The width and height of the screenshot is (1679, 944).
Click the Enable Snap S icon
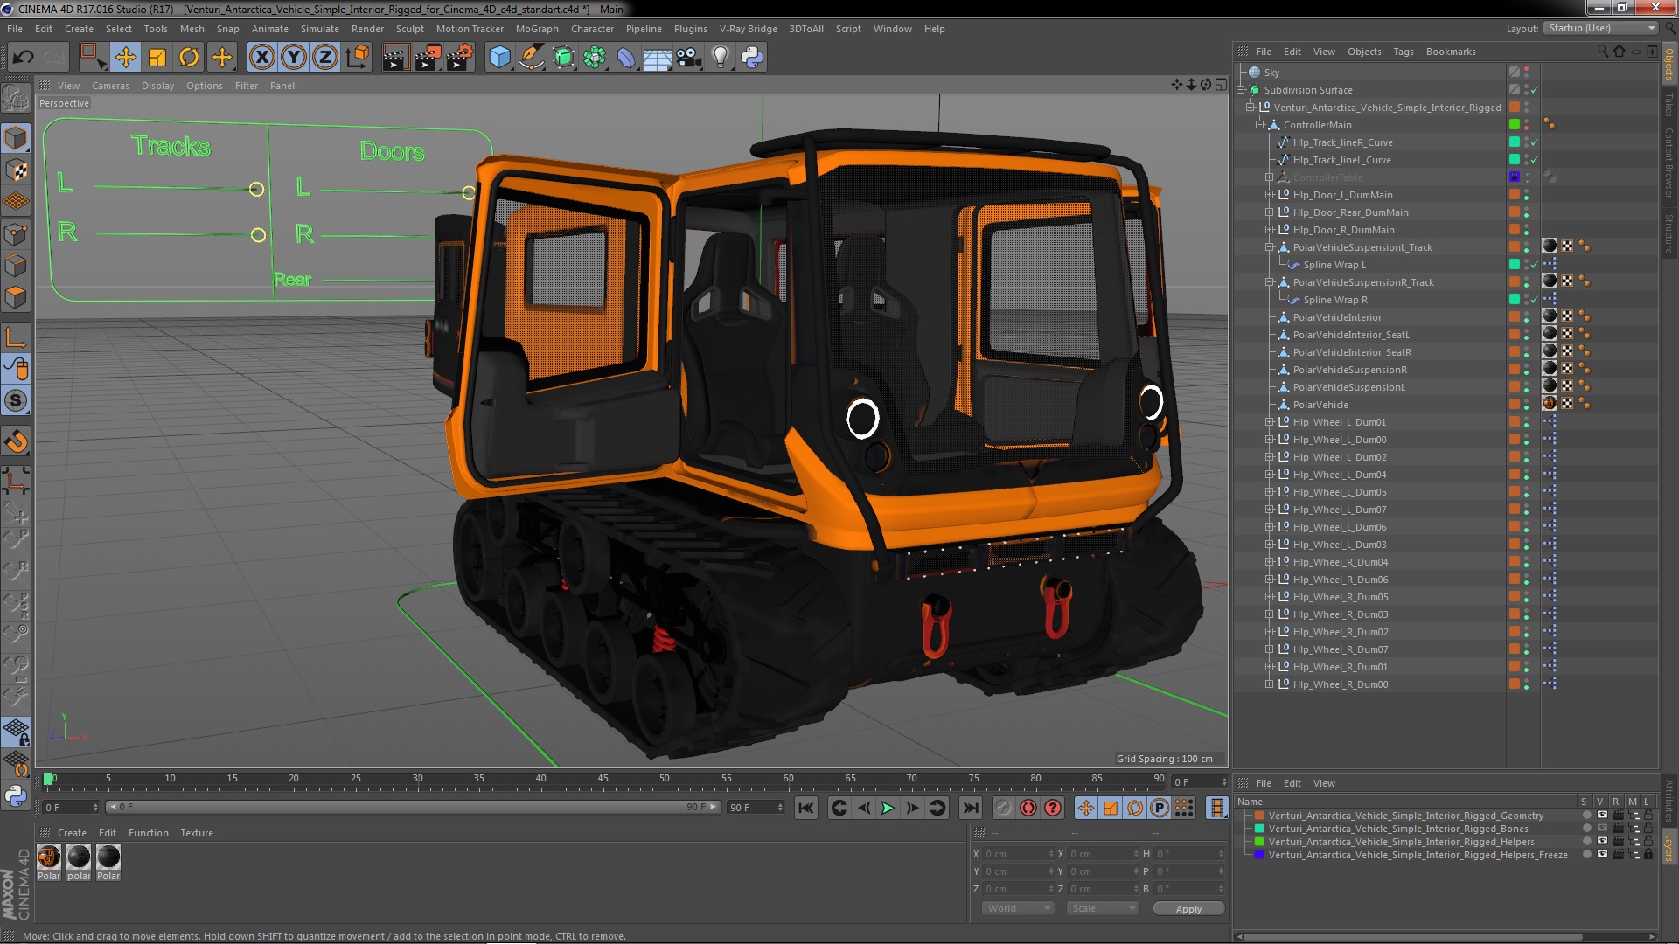(x=16, y=401)
